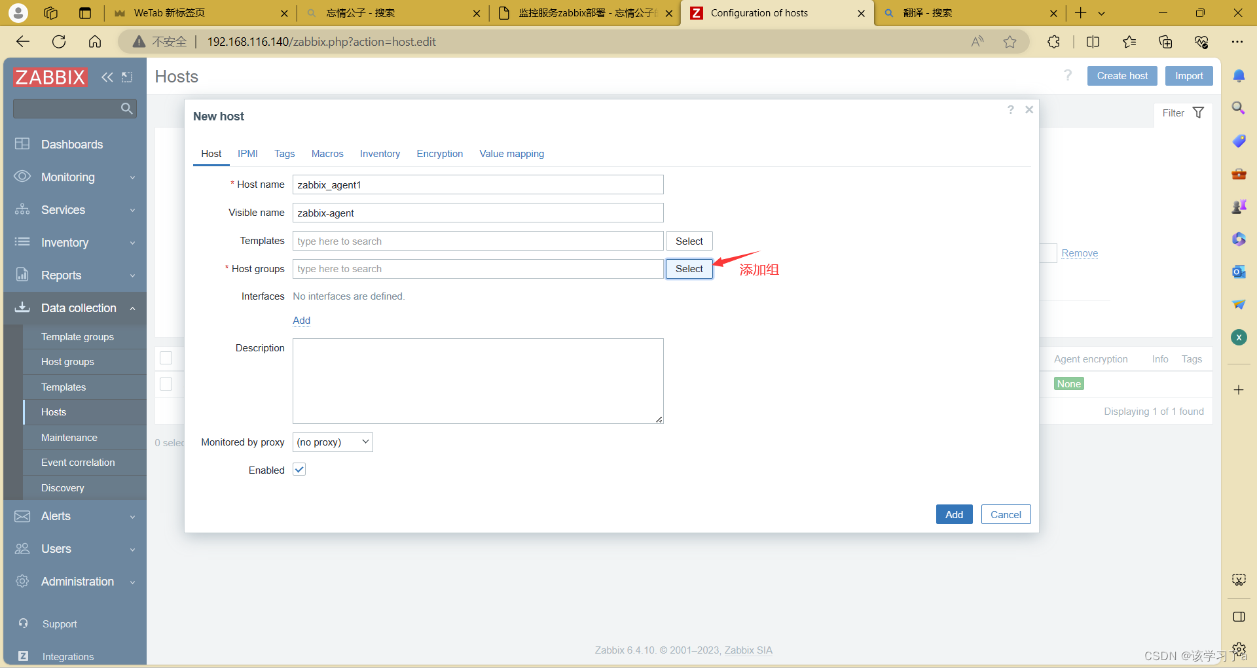Click the sidebar search magnifier icon
The width and height of the screenshot is (1257, 668).
126,109
